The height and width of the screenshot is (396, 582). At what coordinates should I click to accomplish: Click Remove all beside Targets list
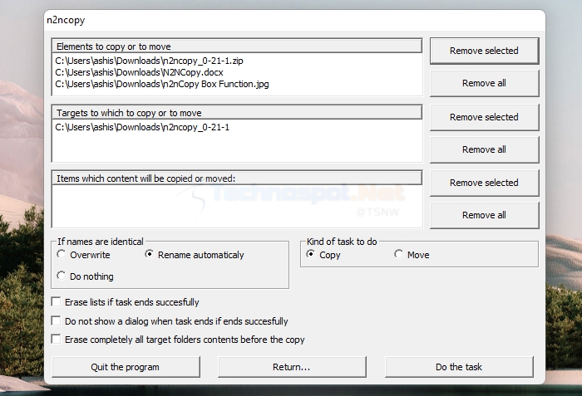tap(484, 149)
